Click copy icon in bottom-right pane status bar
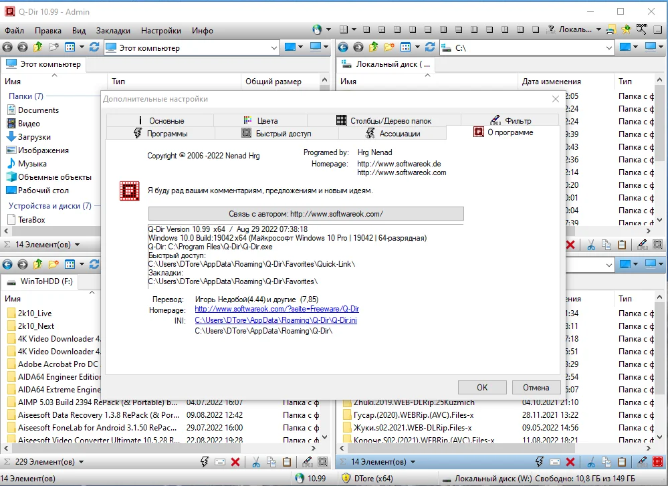668x486 pixels. coord(606,462)
